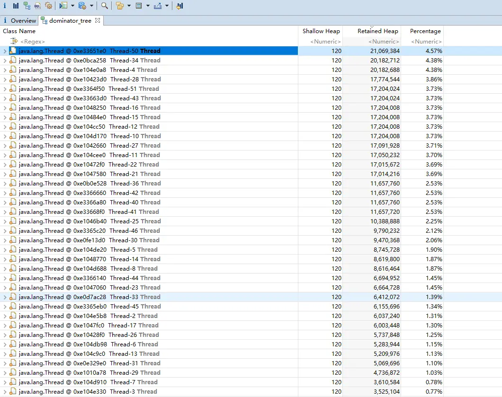Click the Thread Overview gear icon
502x397 pixels.
pyautogui.click(x=49, y=6)
